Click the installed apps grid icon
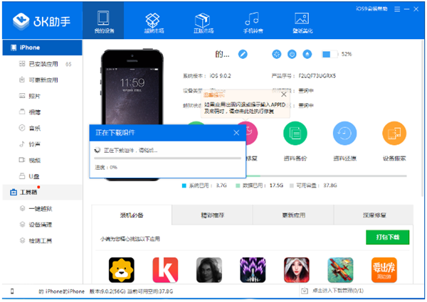The image size is (427, 302). tap(22, 64)
